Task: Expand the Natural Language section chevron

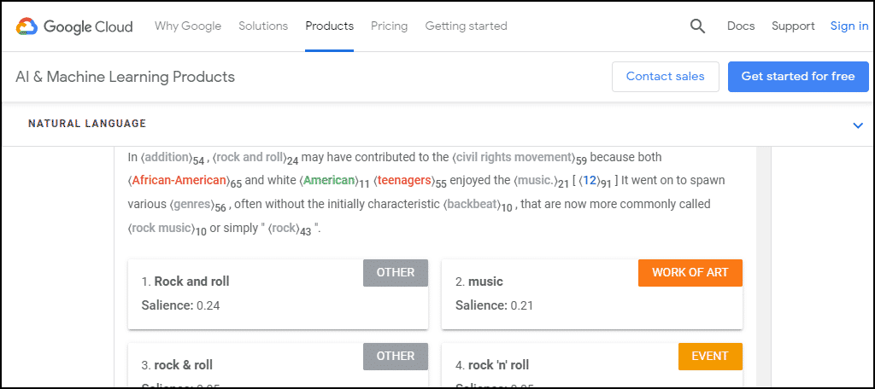Action: pos(858,125)
